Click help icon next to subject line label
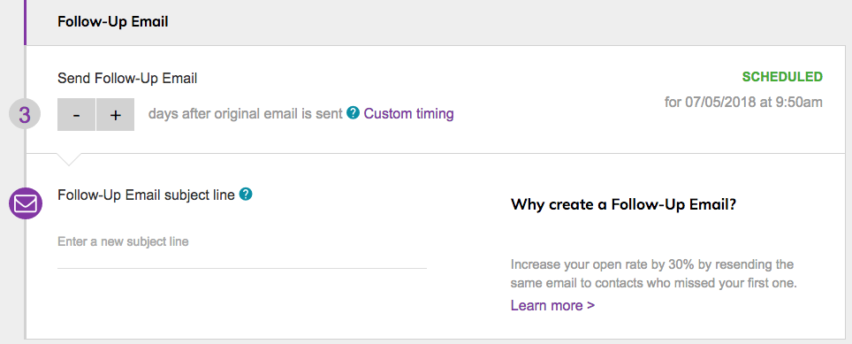Screen dimensions: 852x344 (x=246, y=194)
